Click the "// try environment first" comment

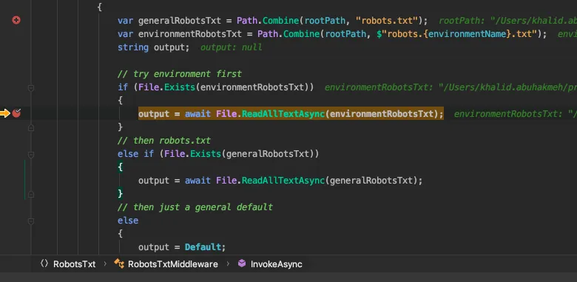pos(180,74)
